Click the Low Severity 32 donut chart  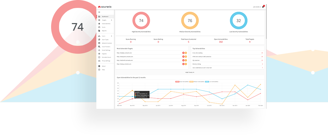tap(239, 21)
